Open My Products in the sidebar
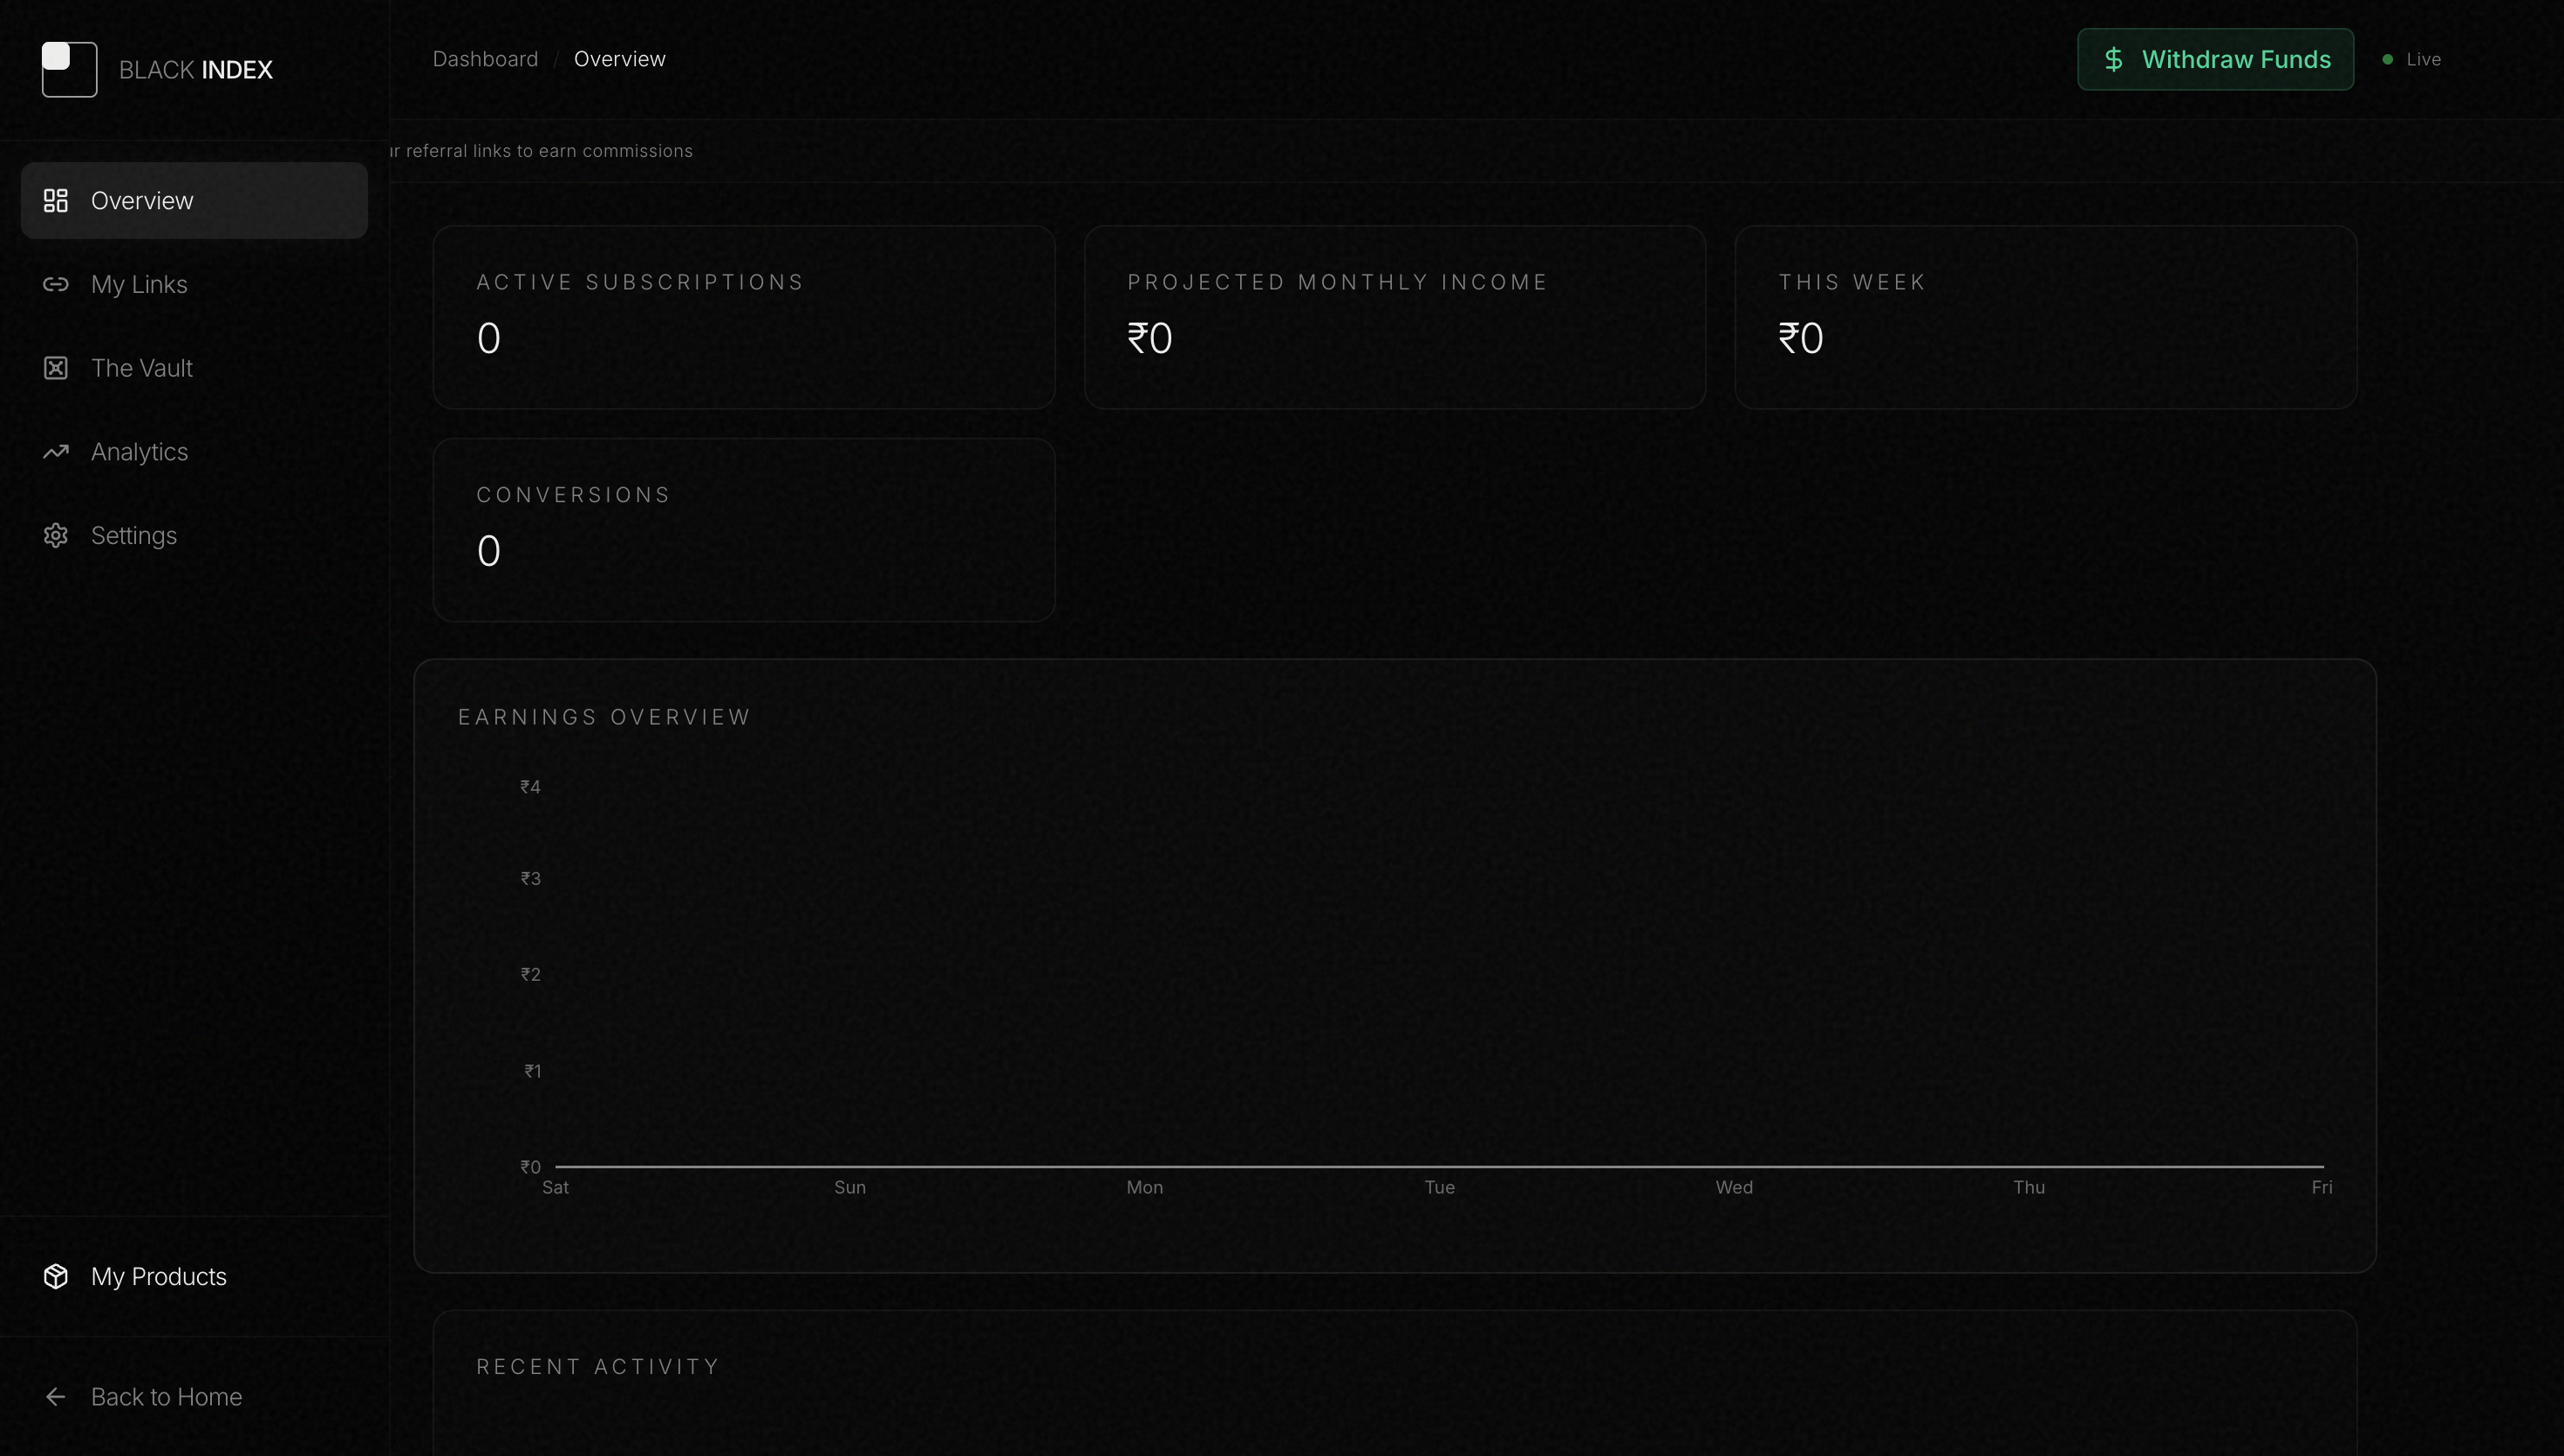The height and width of the screenshot is (1456, 2564). pyautogui.click(x=194, y=1277)
